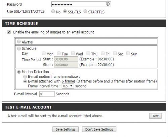Select the SSL-TLS radio option
Screen dimensions: 168x137
tap(65, 11)
